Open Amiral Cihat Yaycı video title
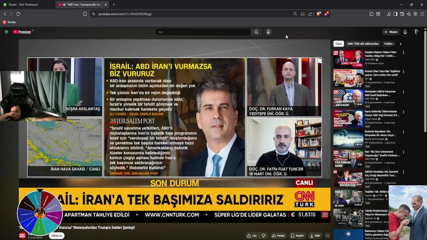The height and width of the screenshot is (240, 427). pyautogui.click(x=382, y=73)
